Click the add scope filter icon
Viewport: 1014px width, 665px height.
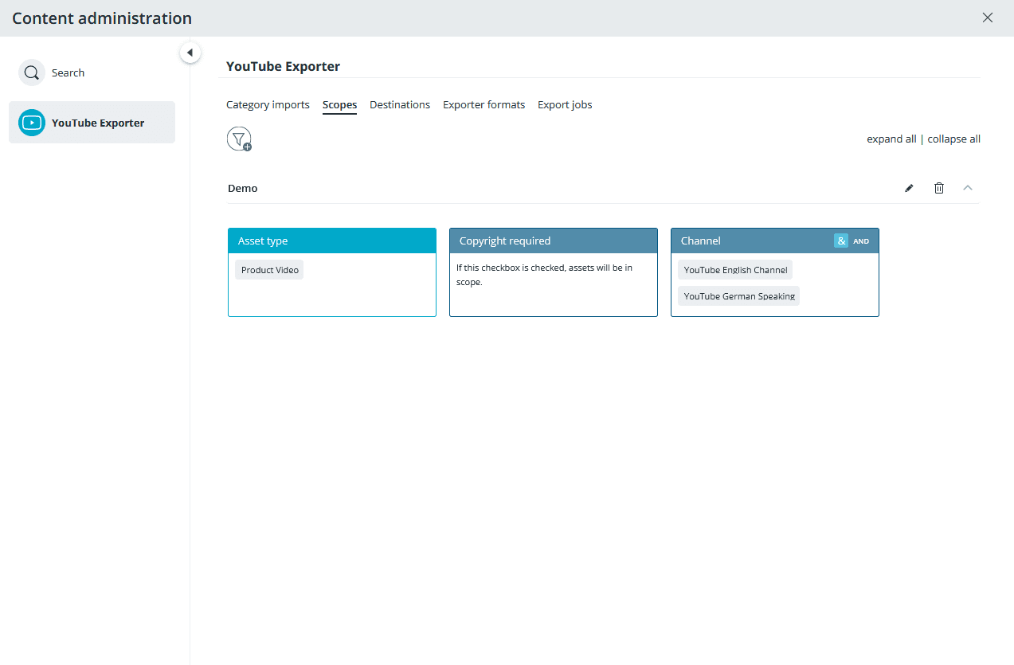tap(239, 139)
